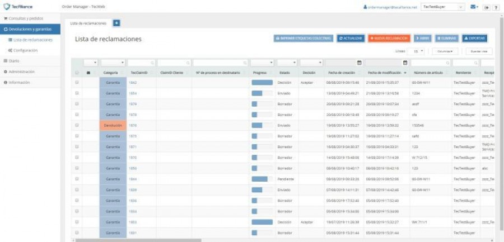The width and height of the screenshot is (504, 242).
Task: Click the Eliminar button
Action: (447, 38)
